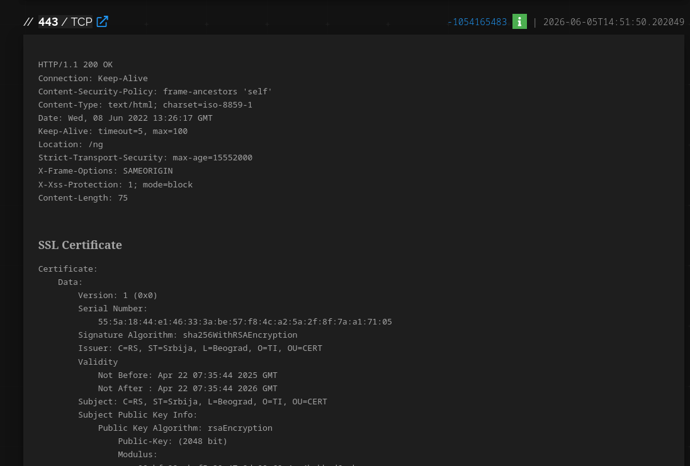Image resolution: width=690 pixels, height=466 pixels.
Task: Click the 2026-06-05T14:51:50.202049 timestamp
Action: click(613, 22)
